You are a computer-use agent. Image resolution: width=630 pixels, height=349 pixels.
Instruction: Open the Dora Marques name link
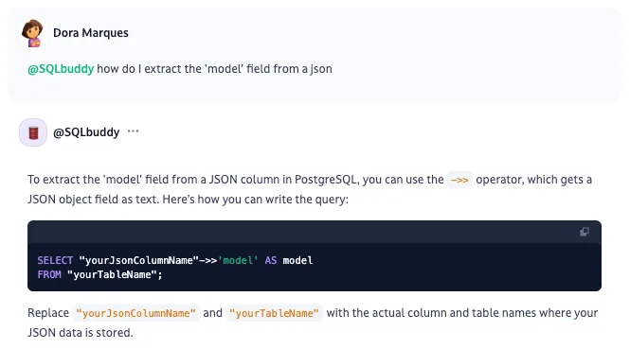click(x=90, y=33)
